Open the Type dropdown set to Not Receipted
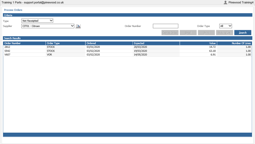 [37, 21]
